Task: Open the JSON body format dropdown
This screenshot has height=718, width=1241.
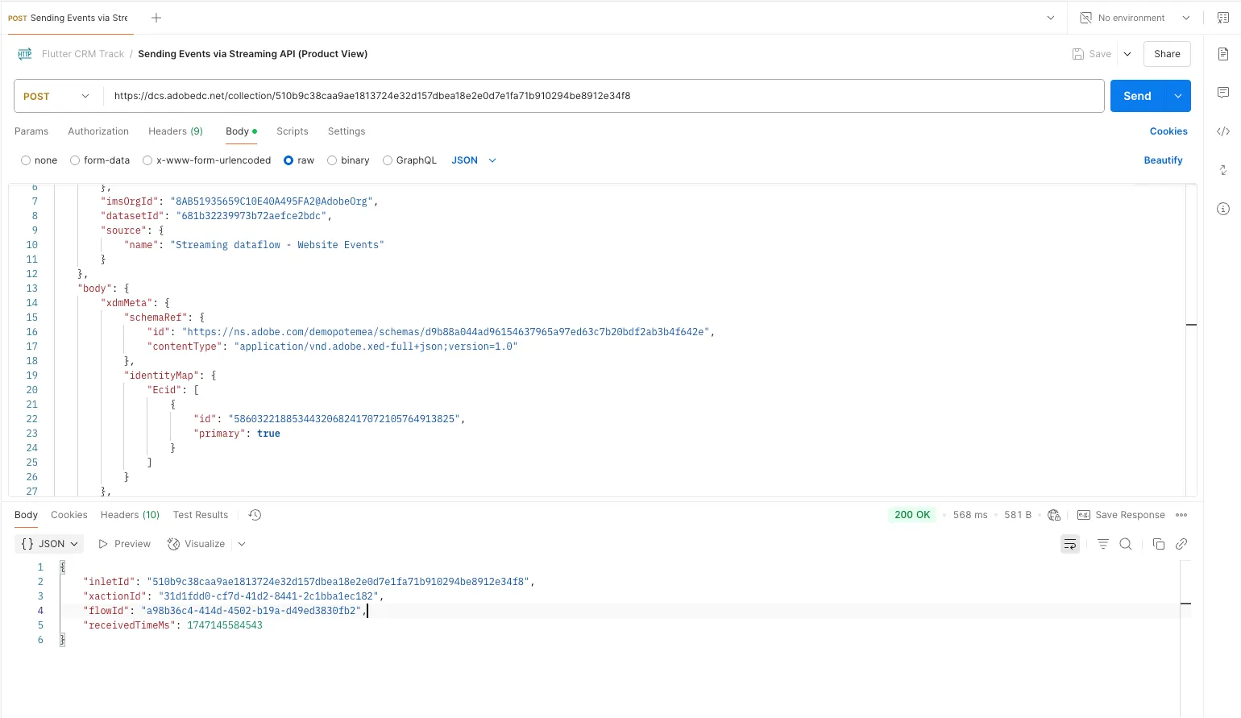Action: 474,160
